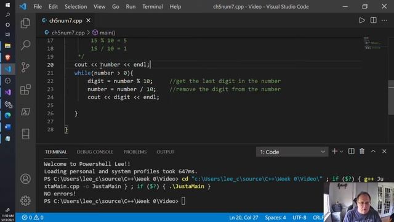Open the book icon in the activity bar
Viewport: 394px width, 222px height.
pyautogui.click(x=25, y=134)
